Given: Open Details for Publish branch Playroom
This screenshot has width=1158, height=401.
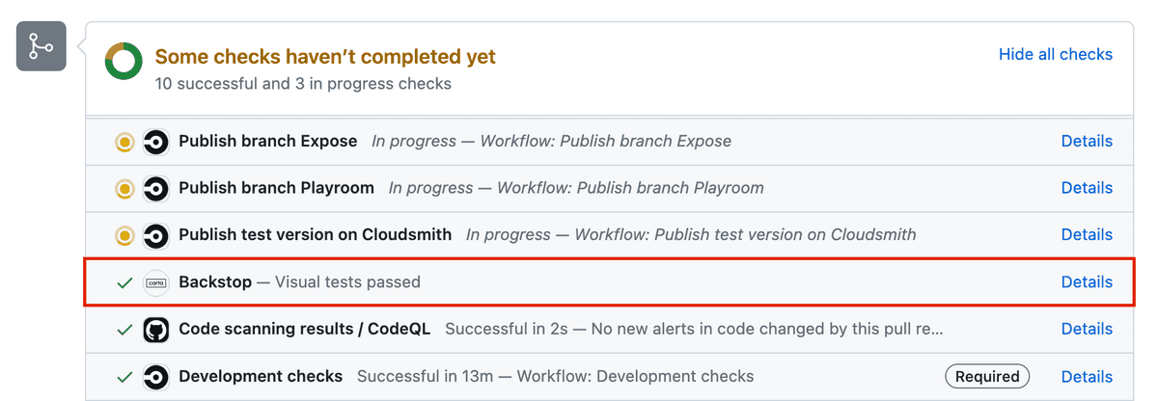Looking at the screenshot, I should point(1087,188).
